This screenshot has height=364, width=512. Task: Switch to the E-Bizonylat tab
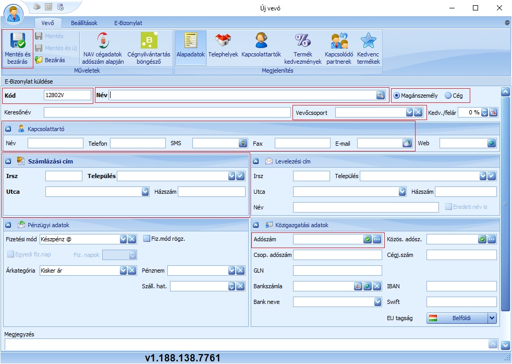[128, 23]
